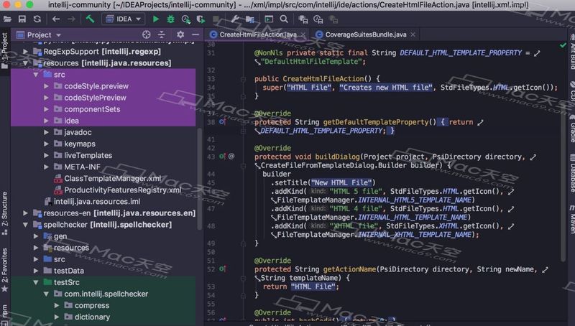Switch to CoverageSuitesBundle.java tab
This screenshot has height=326, width=575.
[x=366, y=34]
